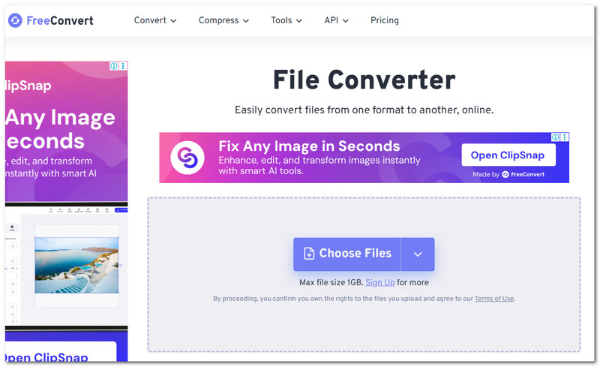This screenshot has width=600, height=367.
Task: Click the Open ClipSnap button in sidebar ad
Action: (x=61, y=351)
